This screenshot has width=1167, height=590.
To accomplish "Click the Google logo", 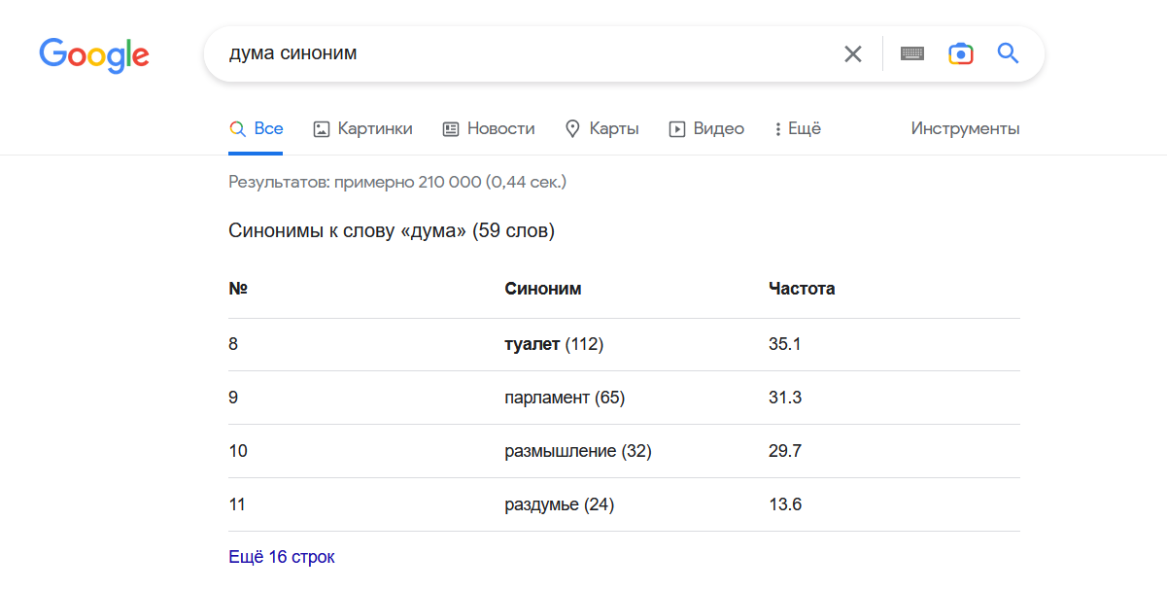I will [94, 54].
